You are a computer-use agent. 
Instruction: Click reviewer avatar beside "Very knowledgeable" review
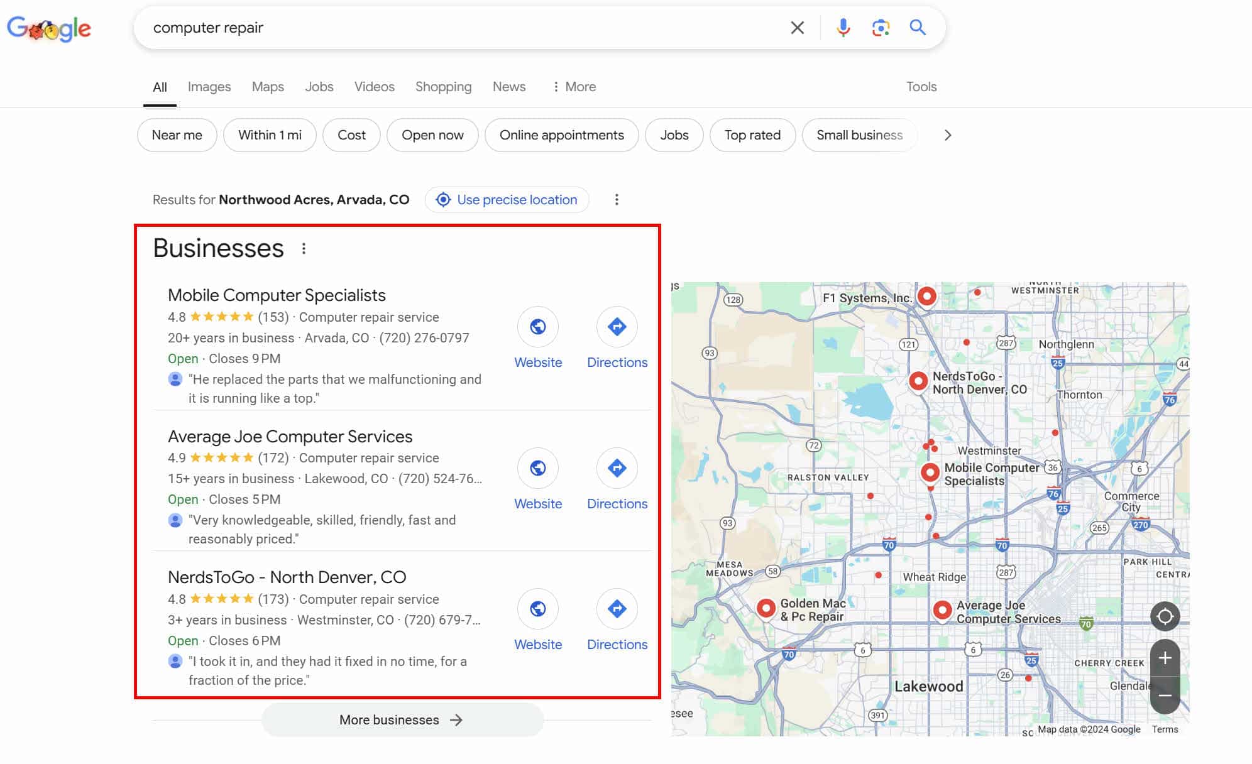(175, 520)
